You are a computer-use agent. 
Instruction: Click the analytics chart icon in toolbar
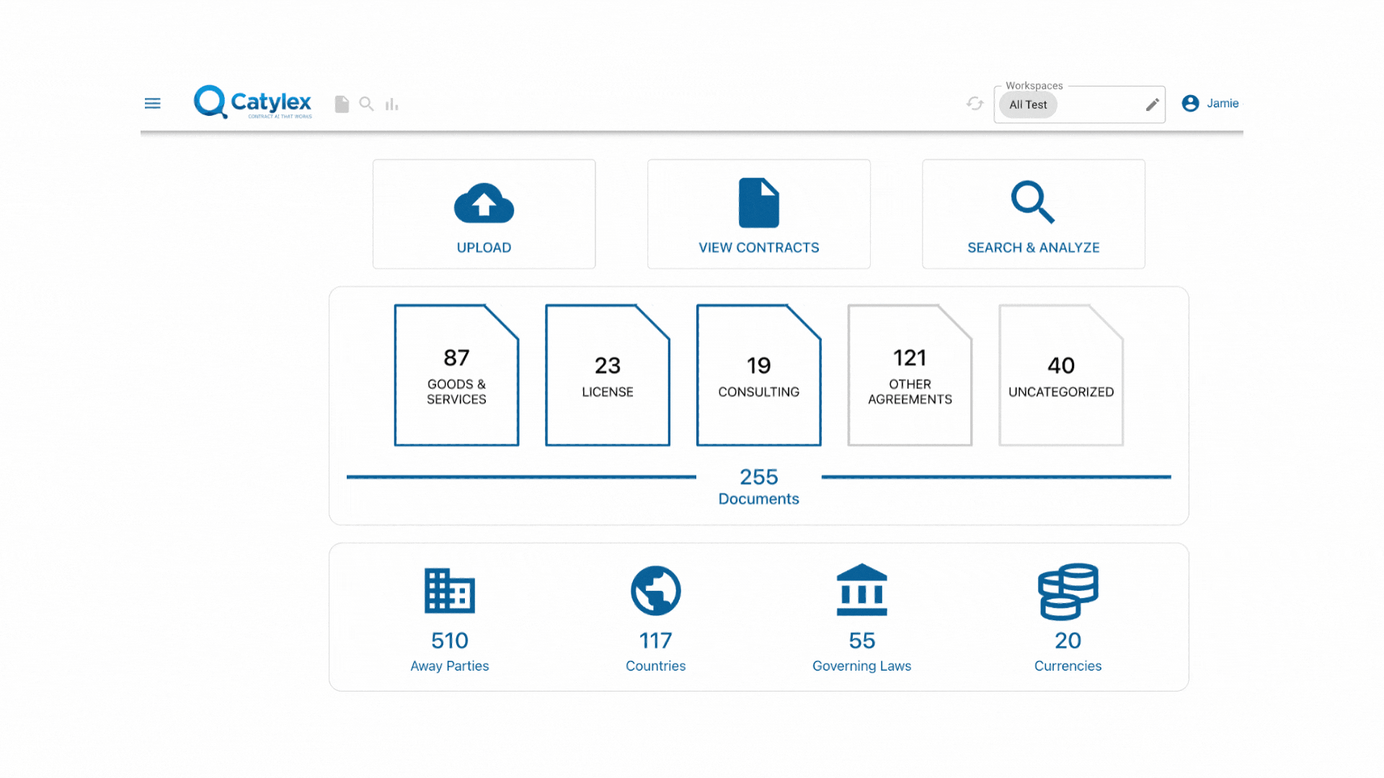pos(391,104)
